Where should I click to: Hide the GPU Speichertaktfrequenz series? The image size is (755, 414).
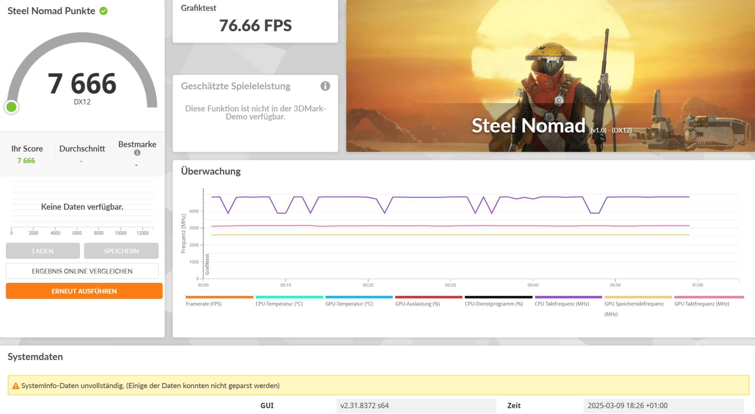pyautogui.click(x=634, y=304)
